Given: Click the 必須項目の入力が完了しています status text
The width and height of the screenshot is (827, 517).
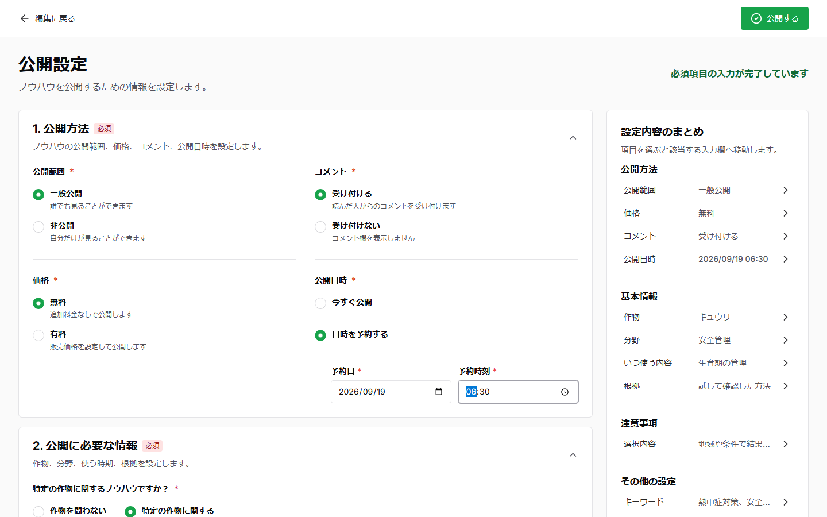Looking at the screenshot, I should [739, 74].
